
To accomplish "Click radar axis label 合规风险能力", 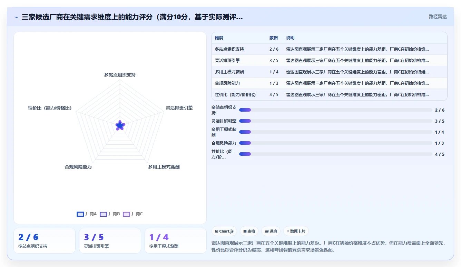I will pyautogui.click(x=78, y=167).
